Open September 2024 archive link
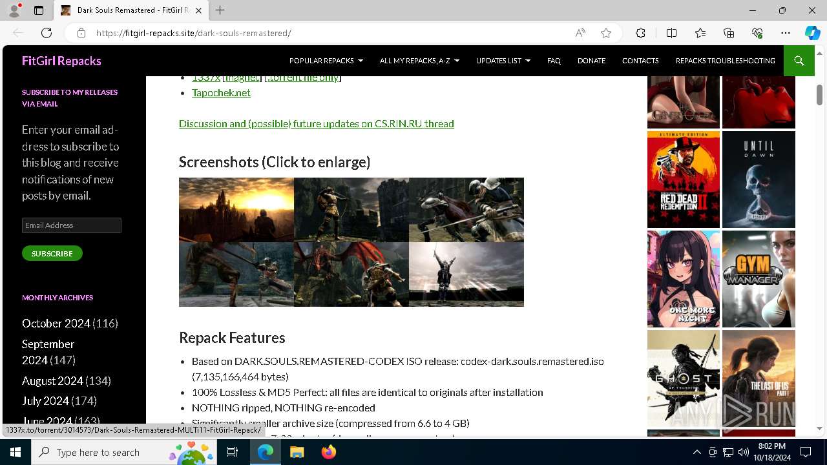Viewport: 827px width, 465px height. (x=48, y=352)
